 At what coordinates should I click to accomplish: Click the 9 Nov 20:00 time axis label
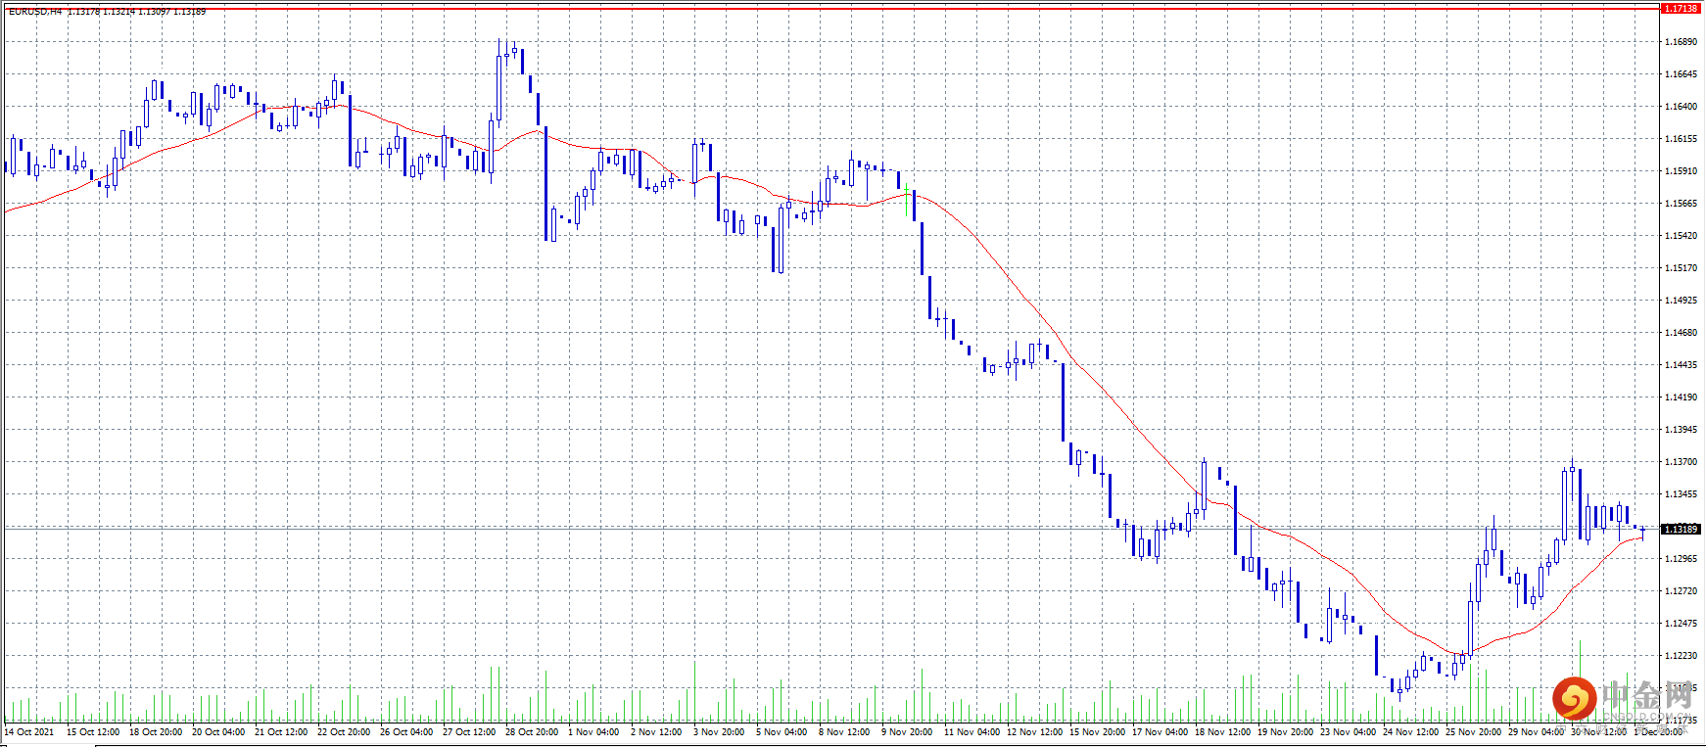pos(907,732)
